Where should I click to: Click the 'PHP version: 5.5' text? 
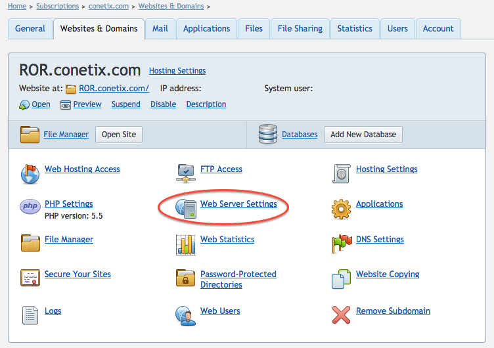(74, 216)
